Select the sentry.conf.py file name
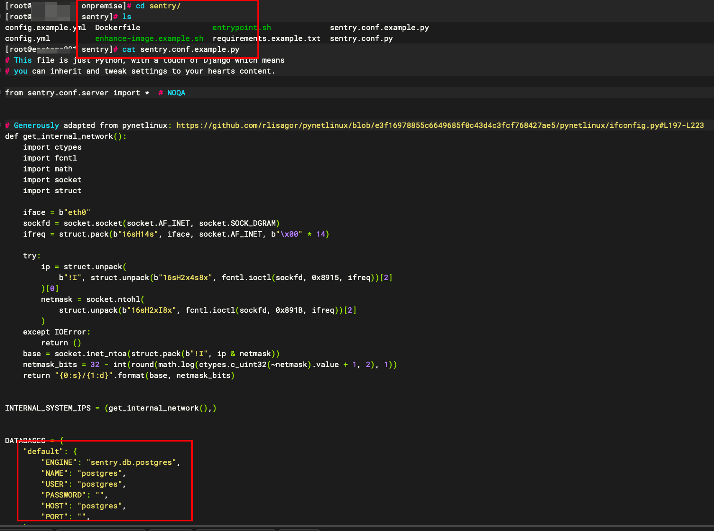 361,38
